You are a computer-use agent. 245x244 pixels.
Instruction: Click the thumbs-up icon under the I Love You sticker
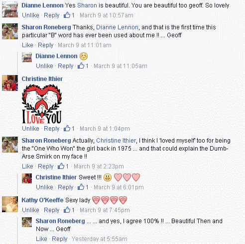click(67, 128)
